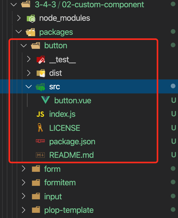Click the npm icon beside package.json
The height and width of the screenshot is (218, 178).
[40, 141]
